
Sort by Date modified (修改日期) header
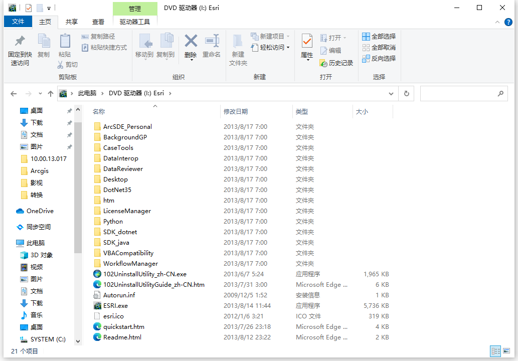(236, 112)
